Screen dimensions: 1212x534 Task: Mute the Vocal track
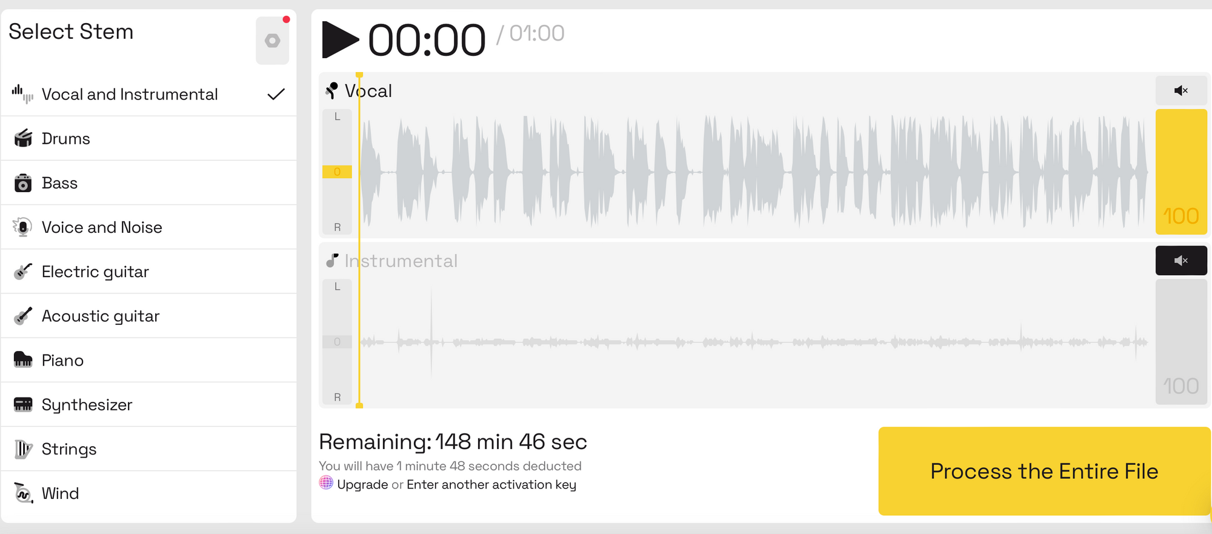point(1181,90)
